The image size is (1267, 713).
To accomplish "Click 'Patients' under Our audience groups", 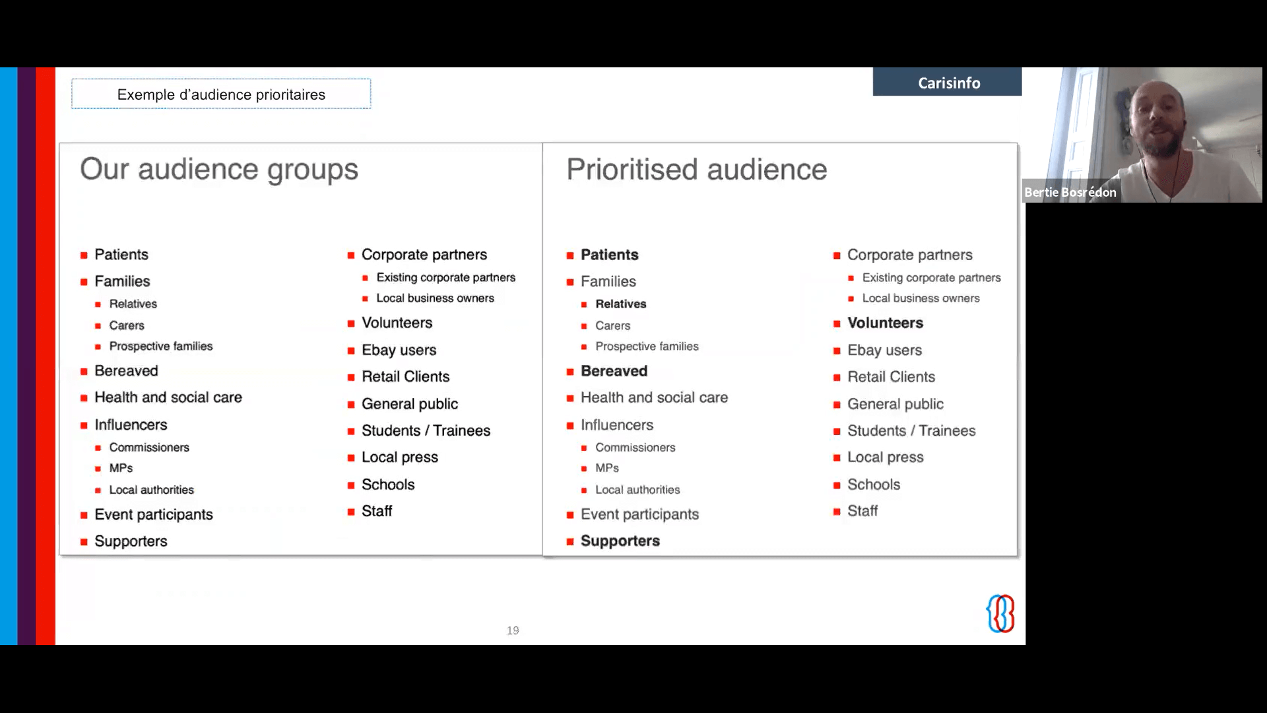I will (x=121, y=255).
